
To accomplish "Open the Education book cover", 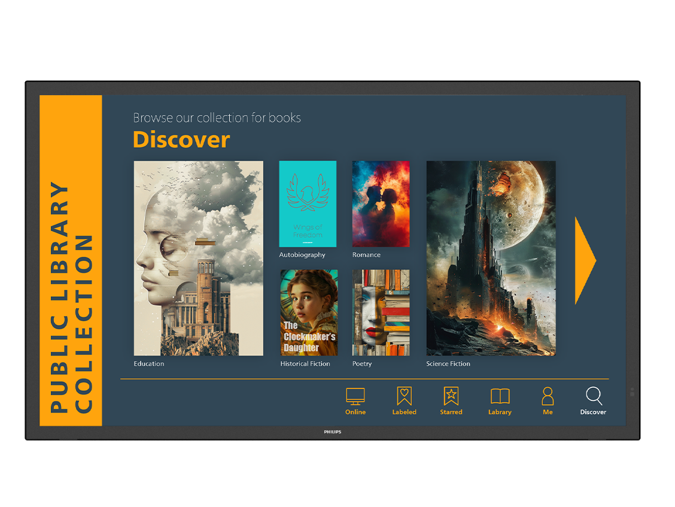I will click(198, 258).
